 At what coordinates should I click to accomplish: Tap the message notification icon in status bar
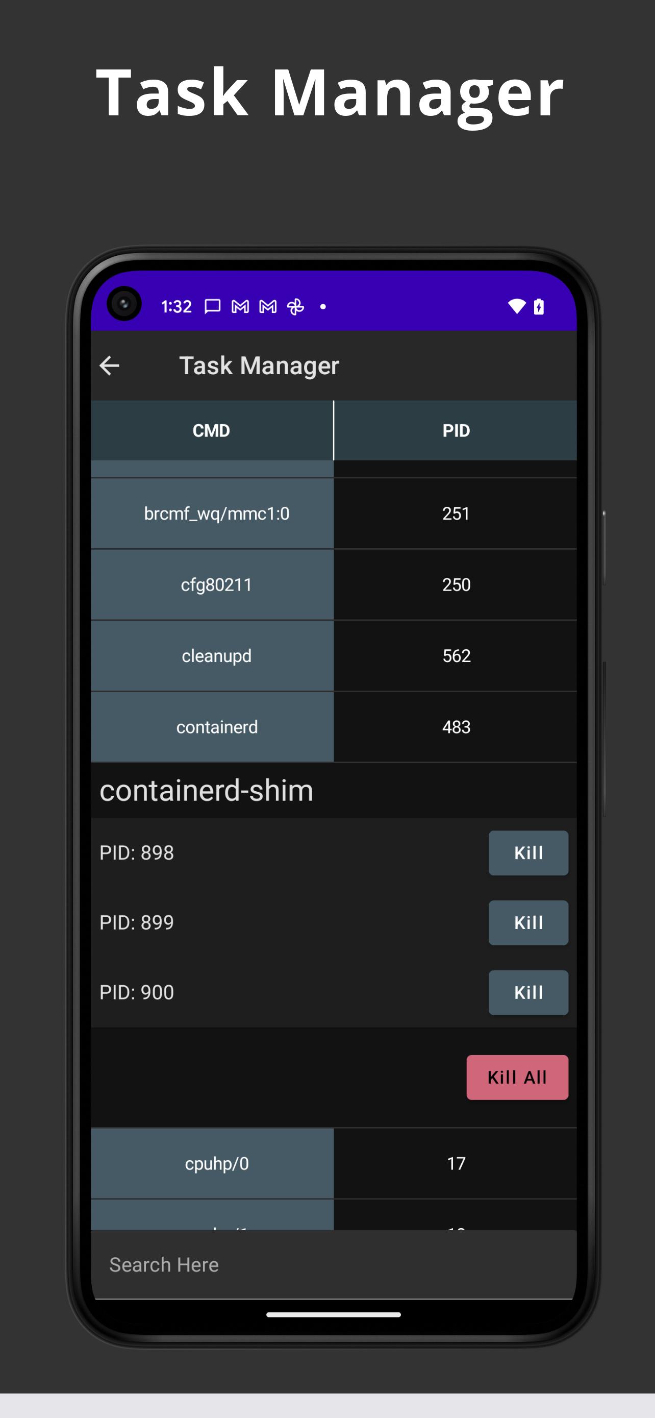212,307
